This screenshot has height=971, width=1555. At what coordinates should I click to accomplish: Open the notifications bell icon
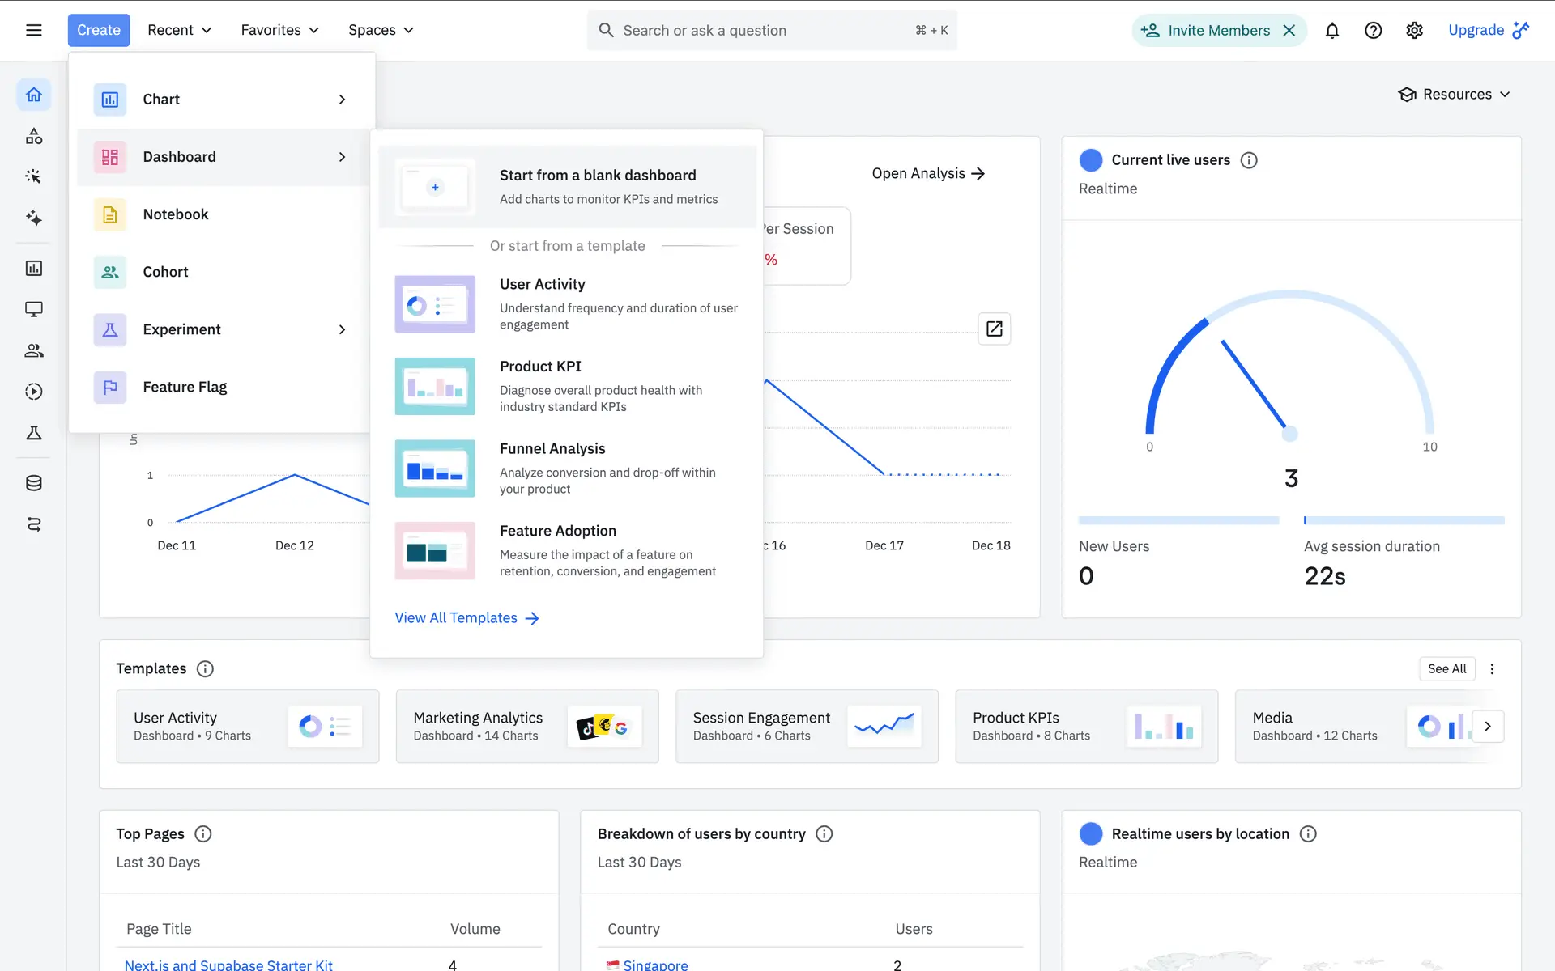coord(1331,31)
